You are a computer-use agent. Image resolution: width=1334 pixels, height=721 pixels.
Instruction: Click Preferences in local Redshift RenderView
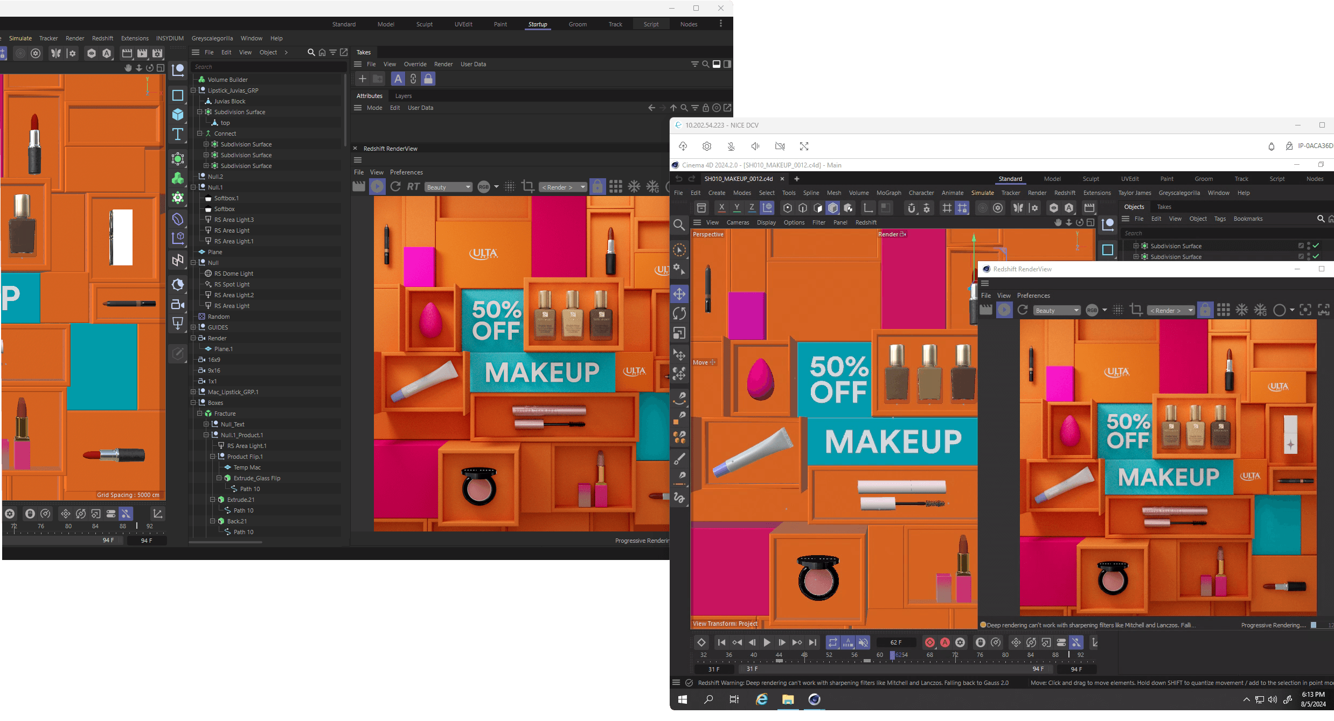pos(406,172)
